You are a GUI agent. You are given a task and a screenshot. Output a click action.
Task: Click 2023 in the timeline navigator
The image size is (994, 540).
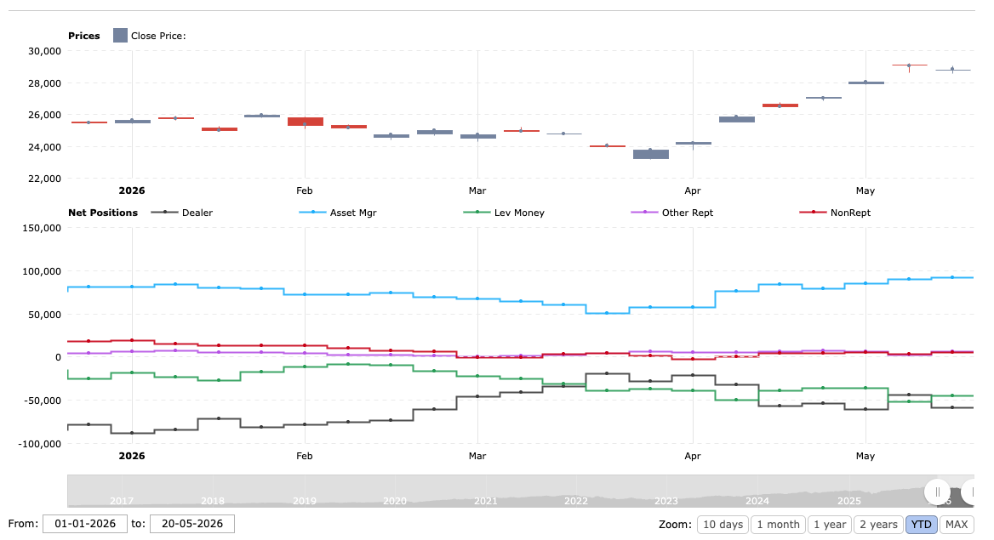pos(666,501)
